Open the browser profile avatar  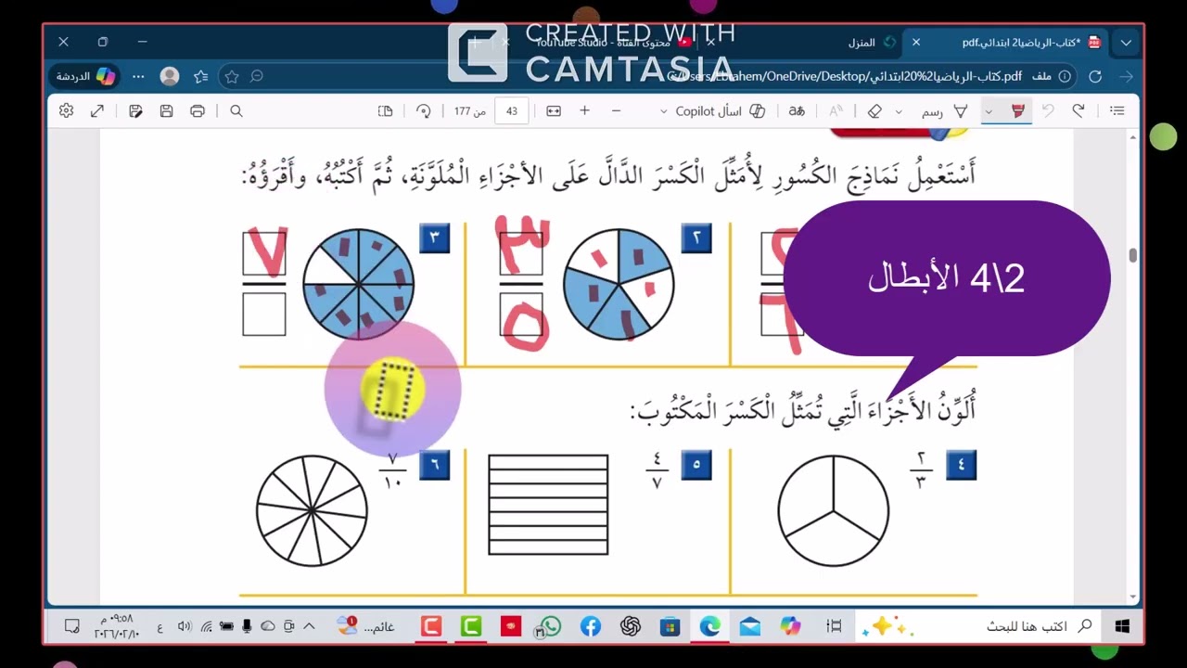coord(170,76)
